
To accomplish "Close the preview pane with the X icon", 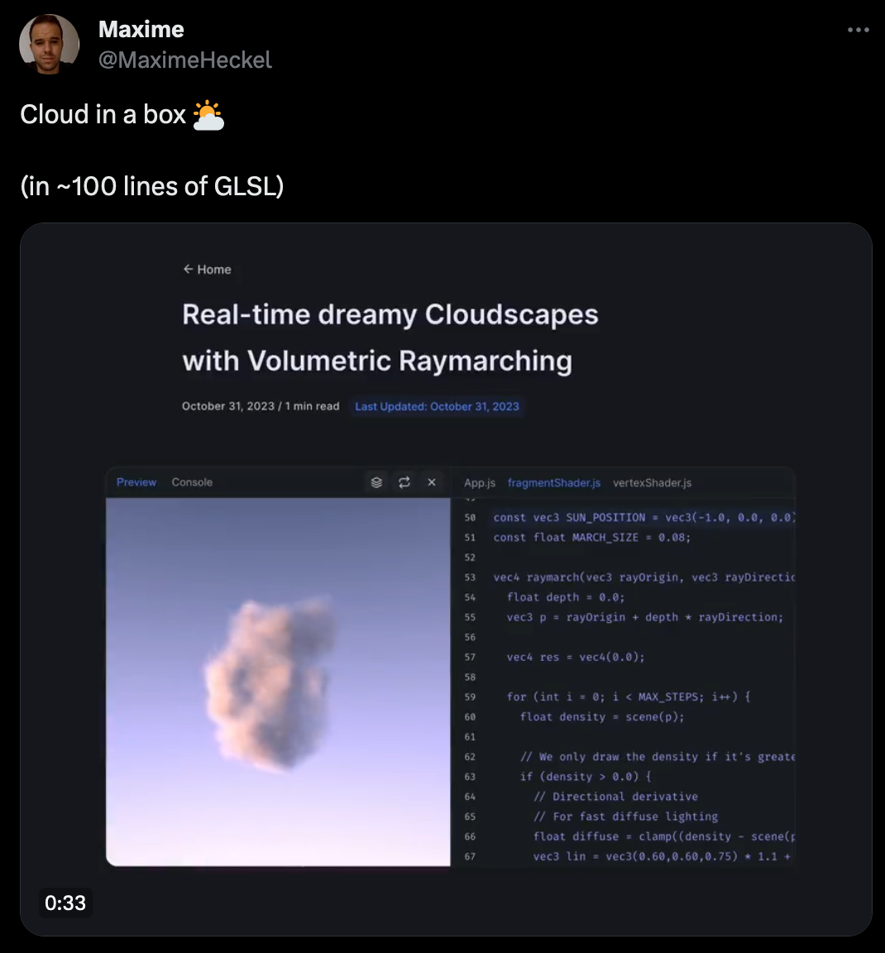I will (x=432, y=482).
